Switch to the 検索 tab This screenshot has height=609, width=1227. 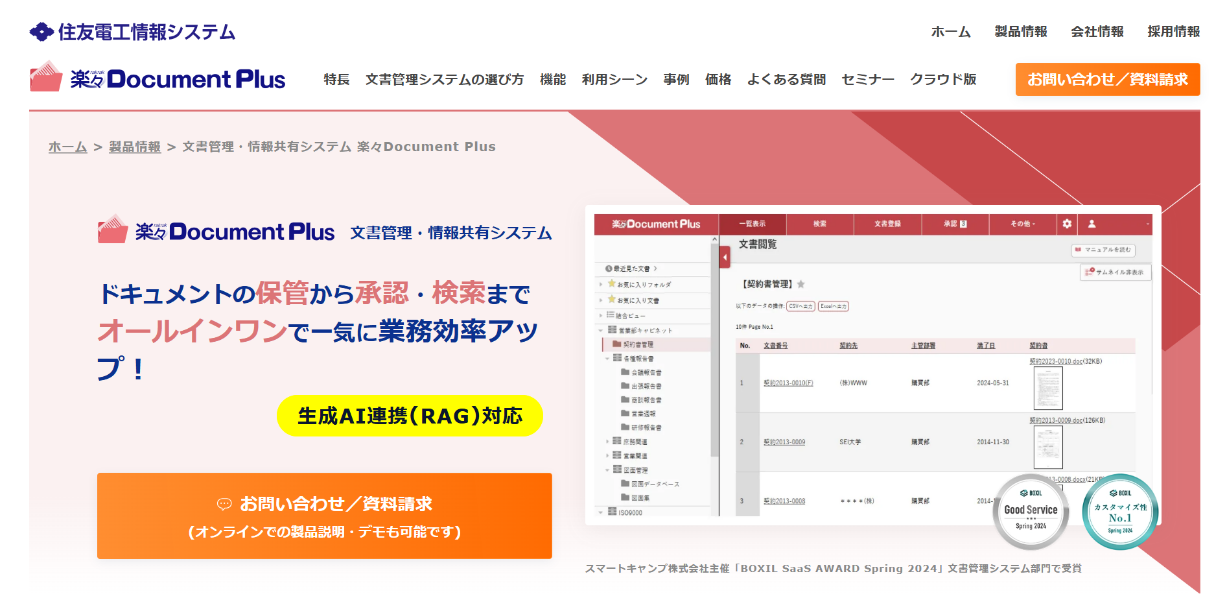tap(820, 224)
